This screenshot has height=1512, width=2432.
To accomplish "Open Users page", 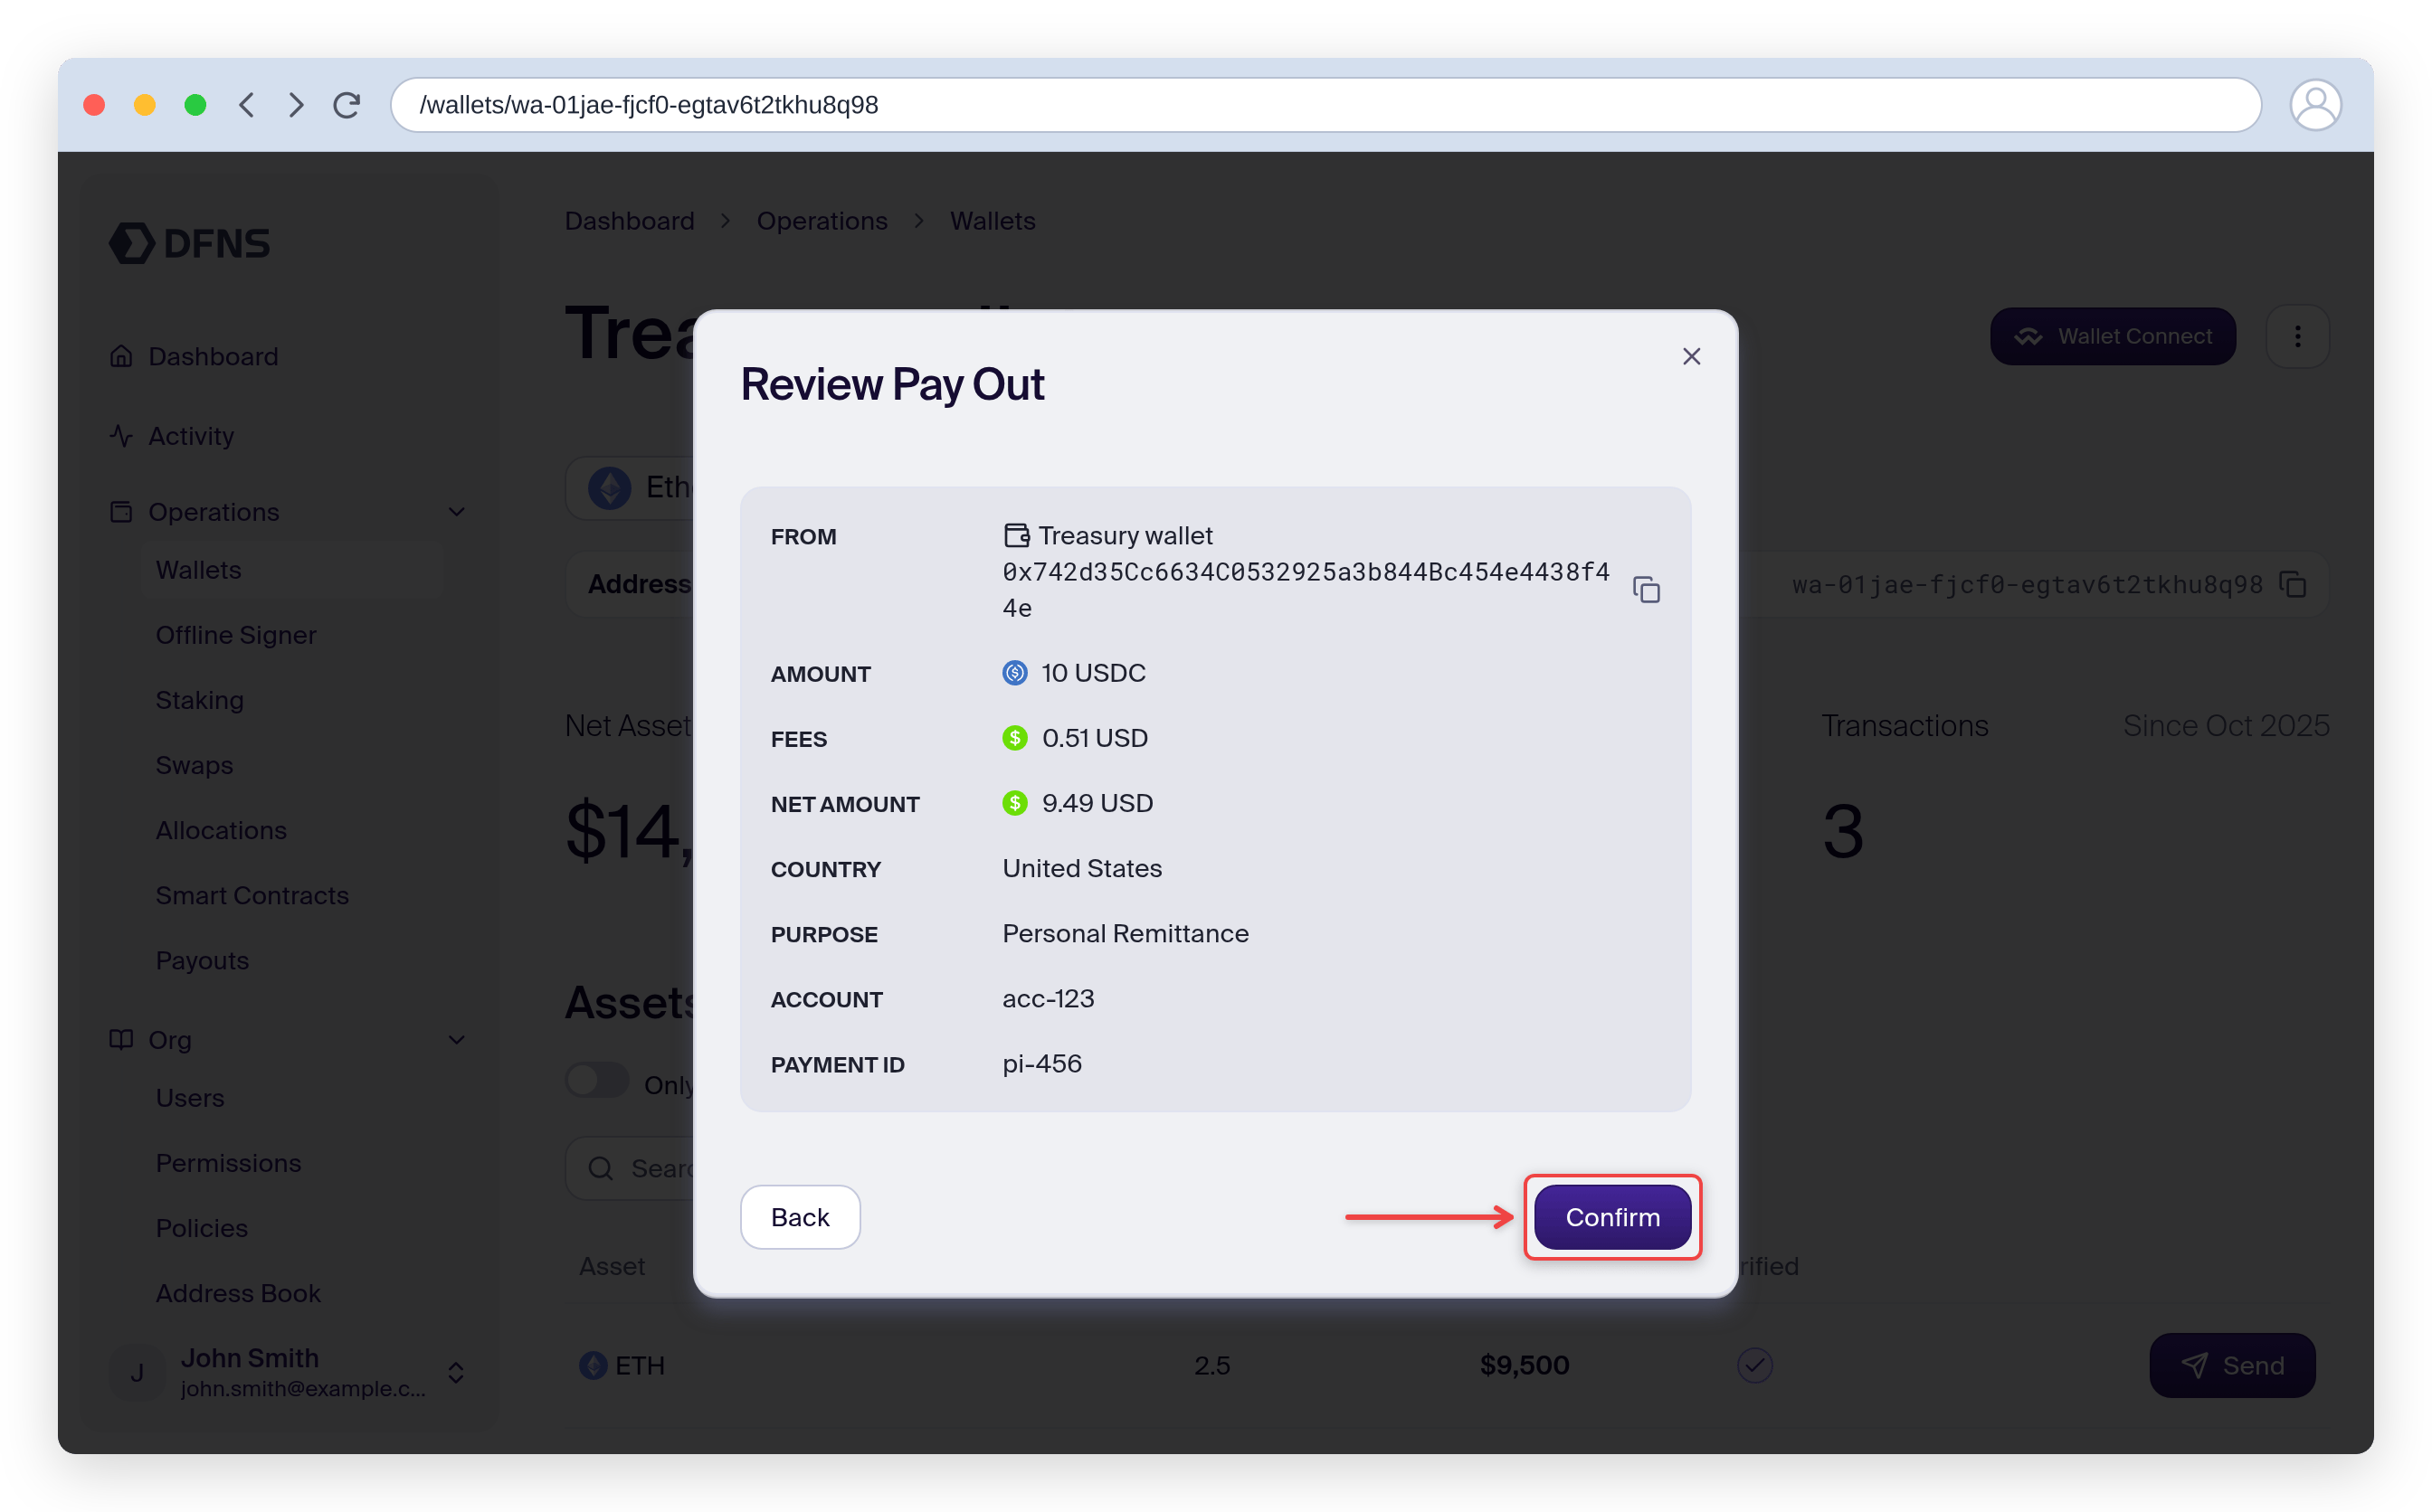I will point(190,1098).
